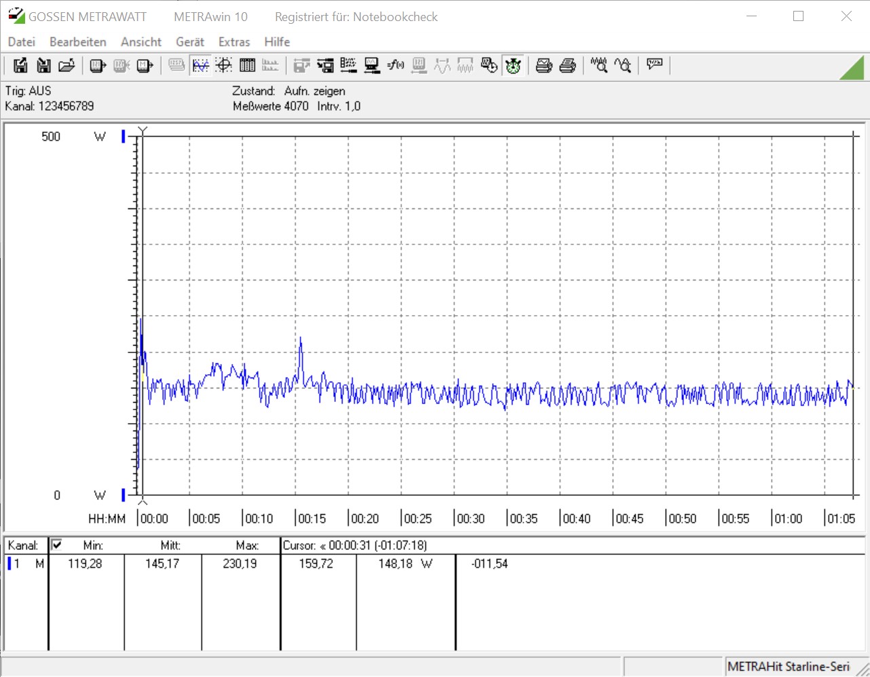This screenshot has height=677, width=870.
Task: Toggle the checkbox next to Min column
Action: coord(57,545)
